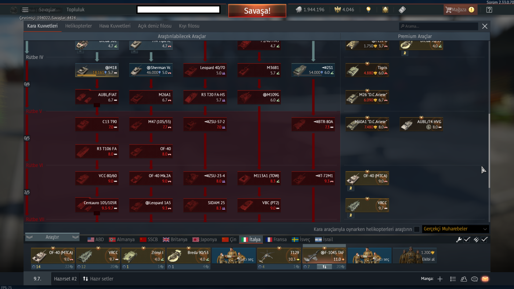Click the Silver Lions balance icon
This screenshot has width=514, height=289.
[299, 10]
